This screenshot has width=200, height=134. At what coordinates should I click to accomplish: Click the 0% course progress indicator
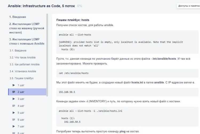click(79, 6)
